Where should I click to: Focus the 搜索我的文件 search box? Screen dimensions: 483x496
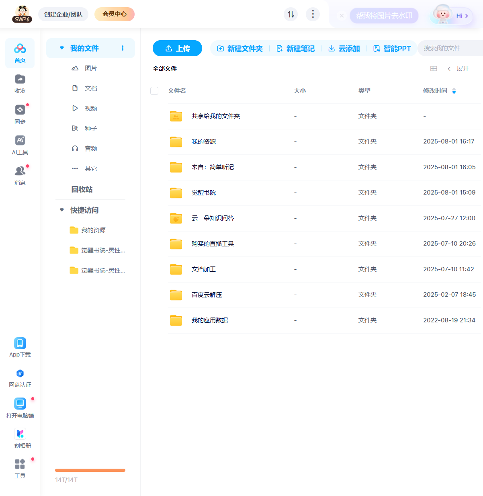tap(450, 48)
